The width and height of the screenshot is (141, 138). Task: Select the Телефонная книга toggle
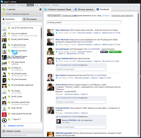pyautogui.click(x=69, y=16)
